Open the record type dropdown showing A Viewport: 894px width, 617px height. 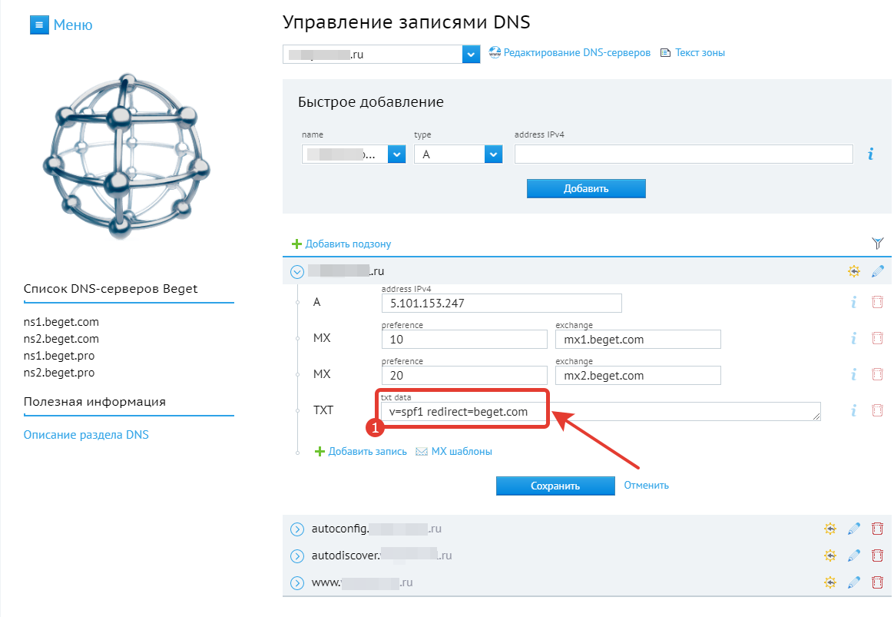(x=493, y=154)
